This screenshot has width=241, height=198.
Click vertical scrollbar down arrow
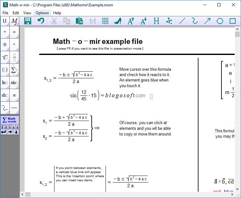pos(237,189)
